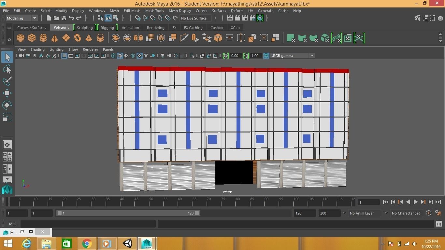Go to the end of playback range

coord(438,202)
